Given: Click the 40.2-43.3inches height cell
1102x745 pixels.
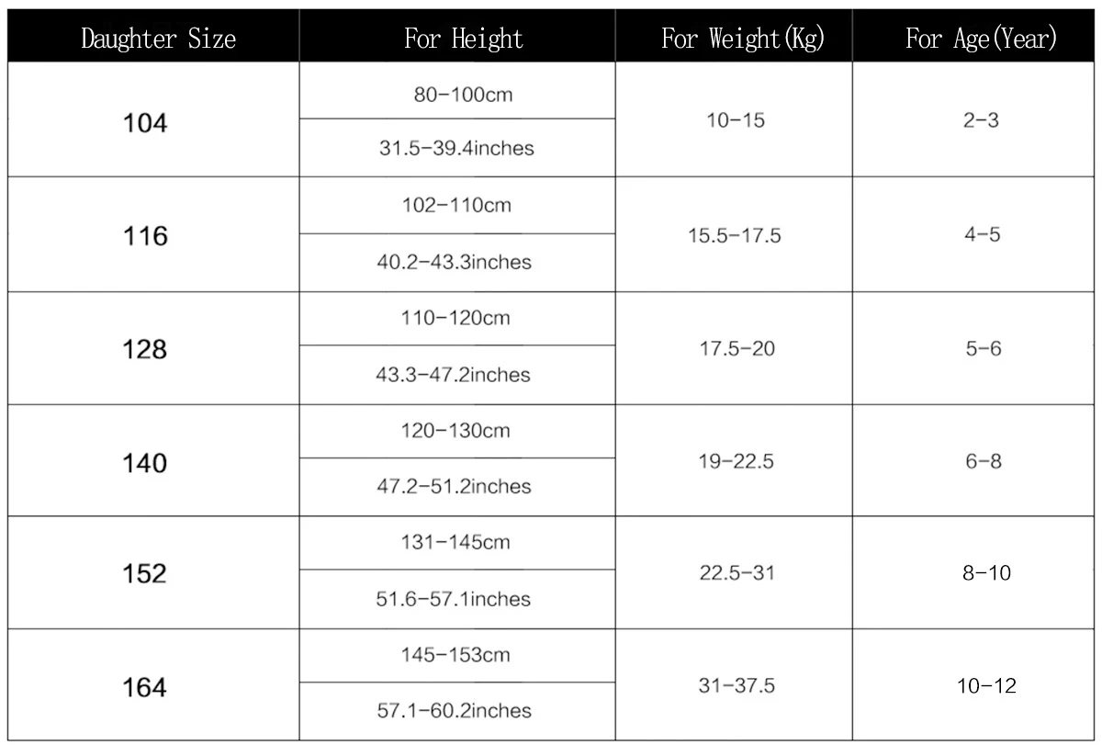Looking at the screenshot, I should [455, 262].
